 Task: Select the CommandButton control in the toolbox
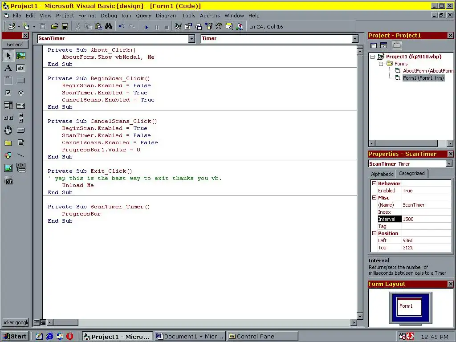[20, 80]
